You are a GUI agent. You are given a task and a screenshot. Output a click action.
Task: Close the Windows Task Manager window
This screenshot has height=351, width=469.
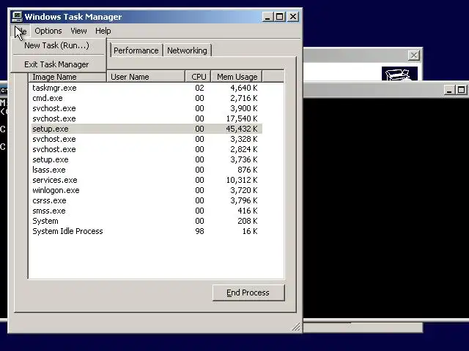coord(293,17)
